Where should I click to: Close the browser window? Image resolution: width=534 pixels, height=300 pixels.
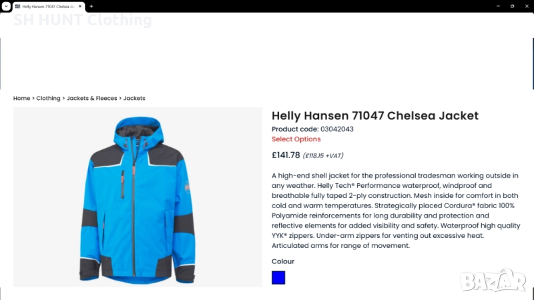point(526,6)
